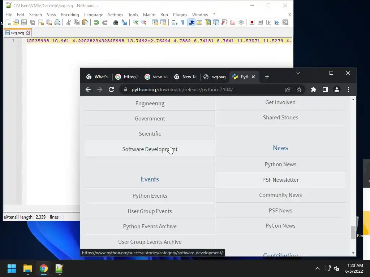Start macro recording with the red record icon
This screenshot has height=277, width=370.
252,22
